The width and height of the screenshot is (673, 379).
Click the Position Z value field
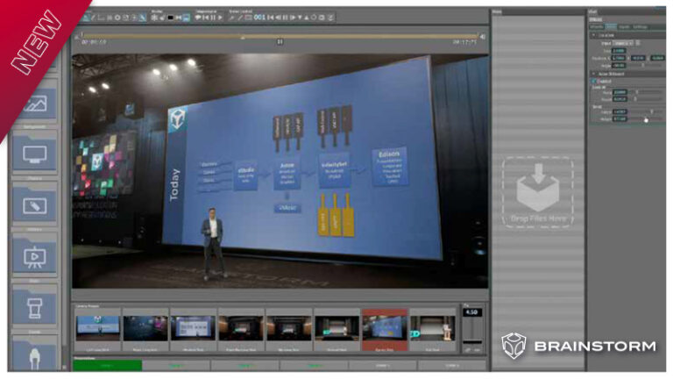pyautogui.click(x=657, y=58)
